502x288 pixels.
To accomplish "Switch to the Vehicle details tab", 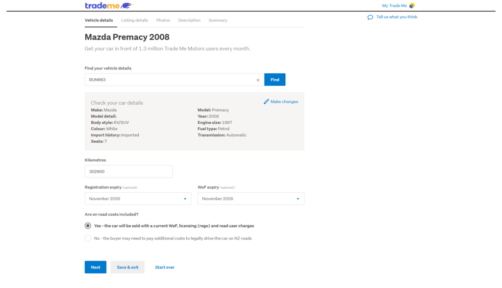I will (x=99, y=20).
